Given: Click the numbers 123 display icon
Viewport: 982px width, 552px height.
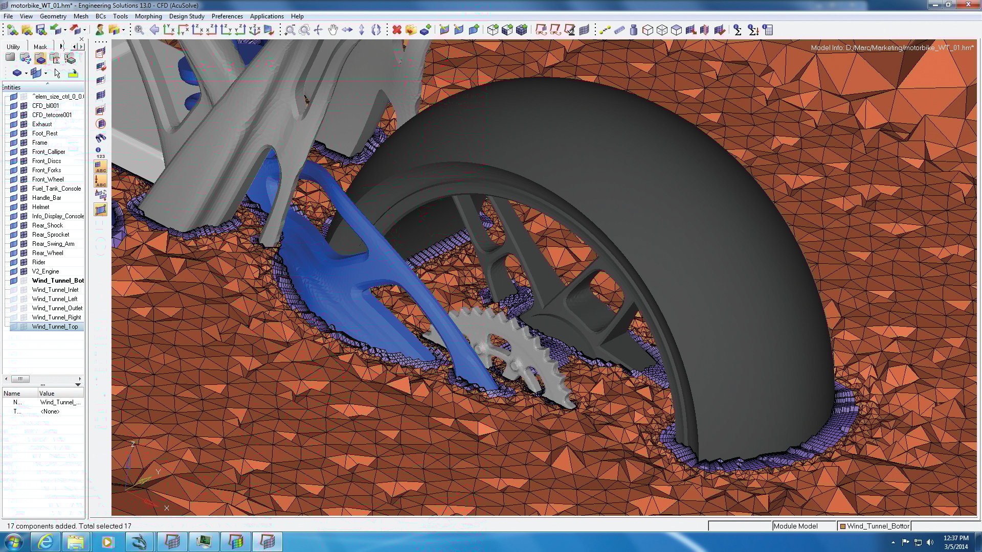Looking at the screenshot, I should [100, 153].
